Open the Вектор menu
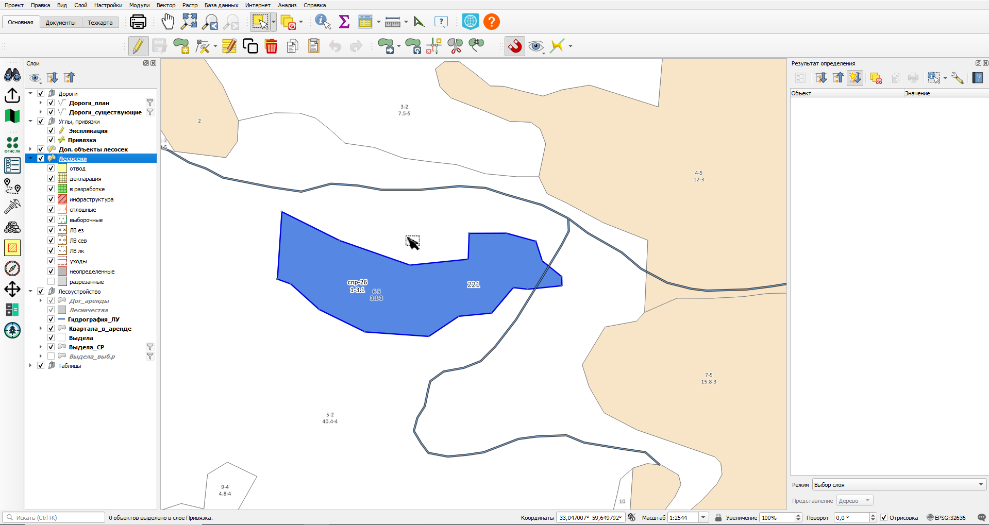The width and height of the screenshot is (989, 525). (x=166, y=5)
